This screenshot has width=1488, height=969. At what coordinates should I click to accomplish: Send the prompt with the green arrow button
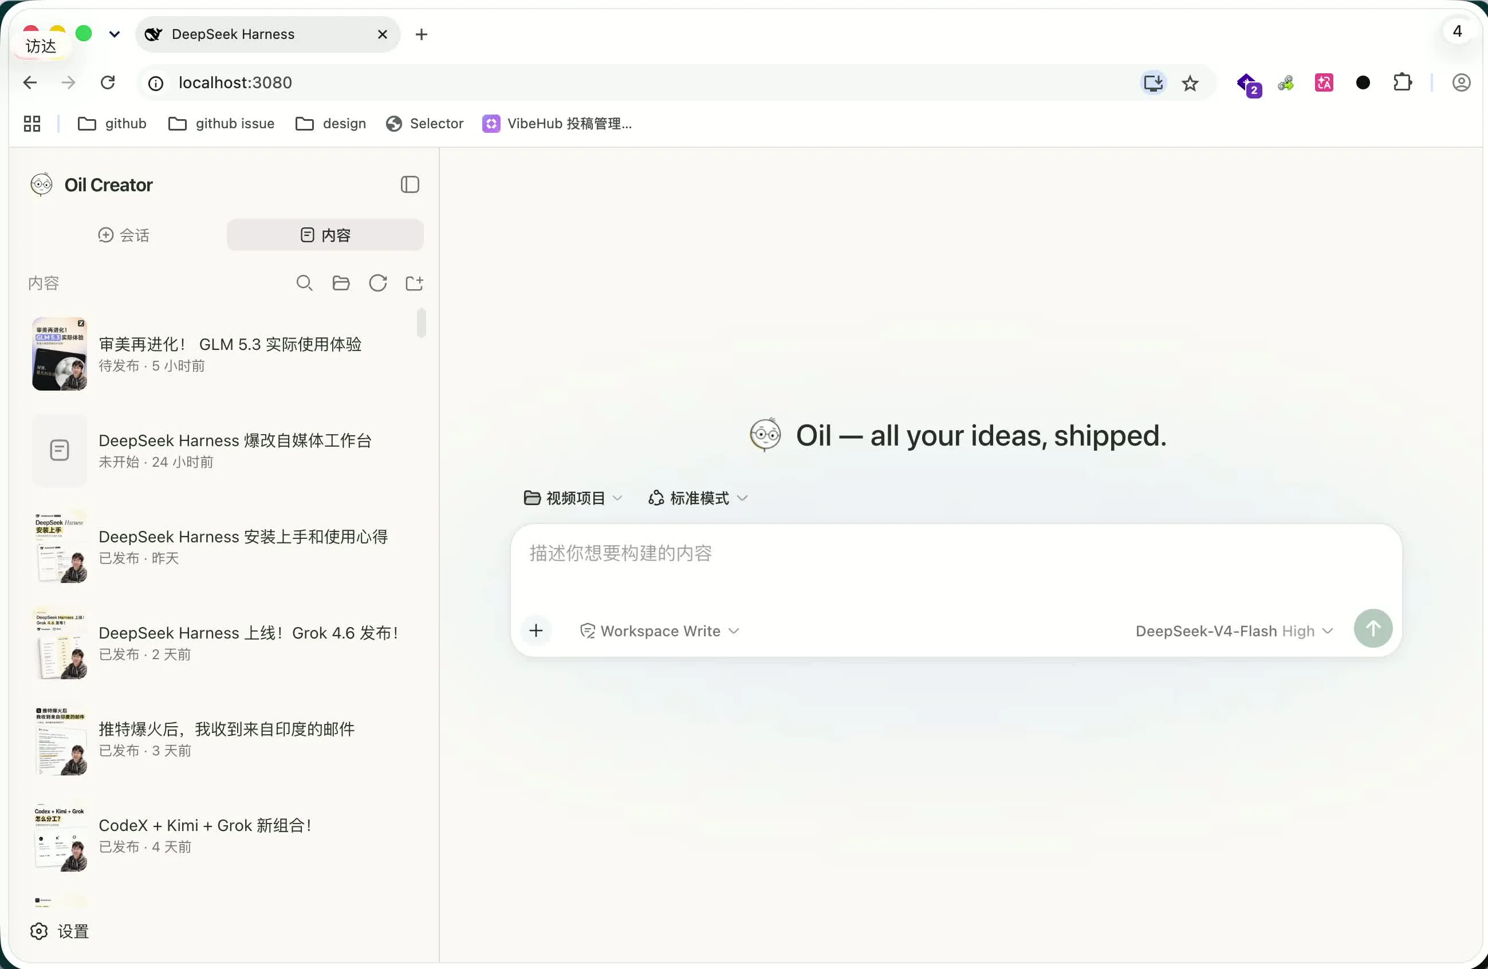[x=1373, y=628]
